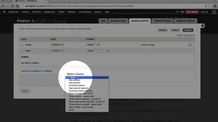Screen dimensions: 218x122
Task: Switch to the Comment Fields tab
Action: click(x=162, y=21)
